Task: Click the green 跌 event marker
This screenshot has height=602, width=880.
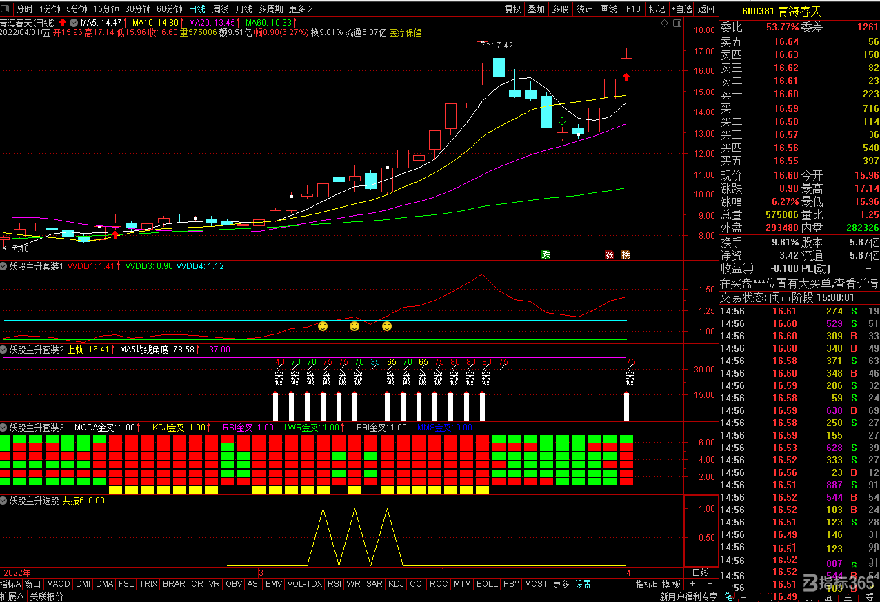Action: [x=546, y=254]
